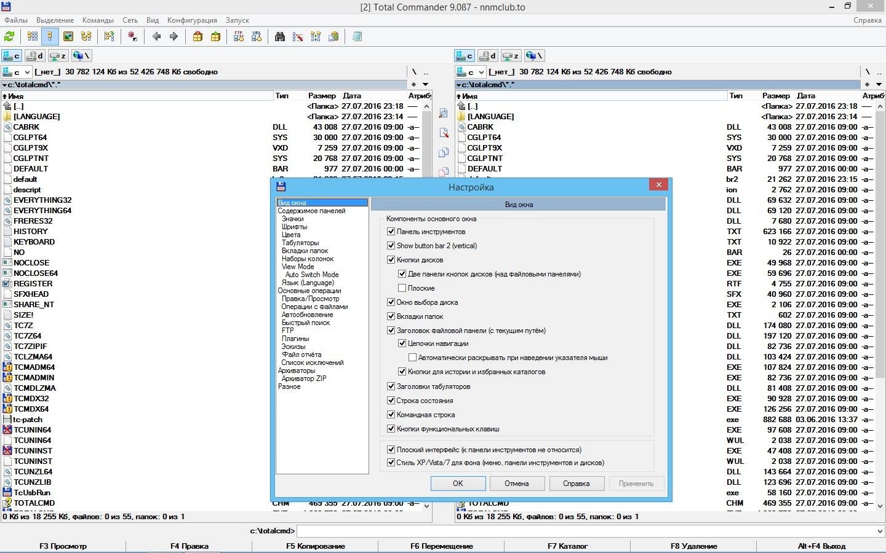Click 'F3 Просмотр' function key button

point(63,546)
